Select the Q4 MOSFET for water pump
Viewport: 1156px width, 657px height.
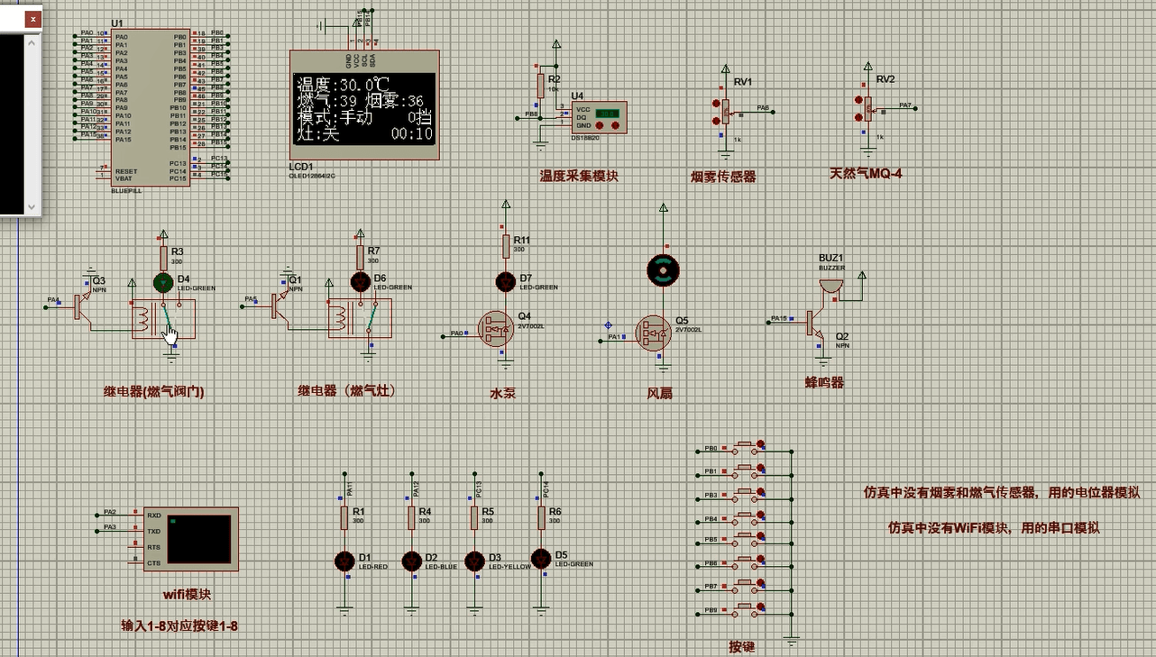pos(495,330)
